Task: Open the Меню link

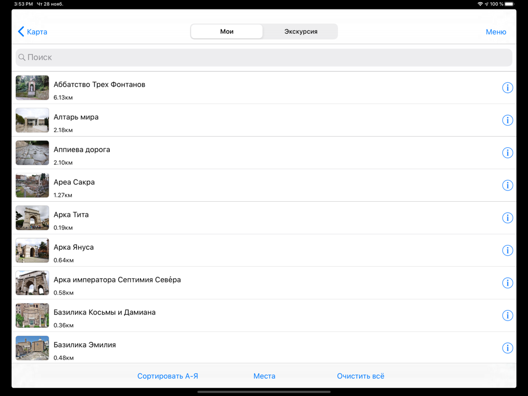Action: click(496, 32)
